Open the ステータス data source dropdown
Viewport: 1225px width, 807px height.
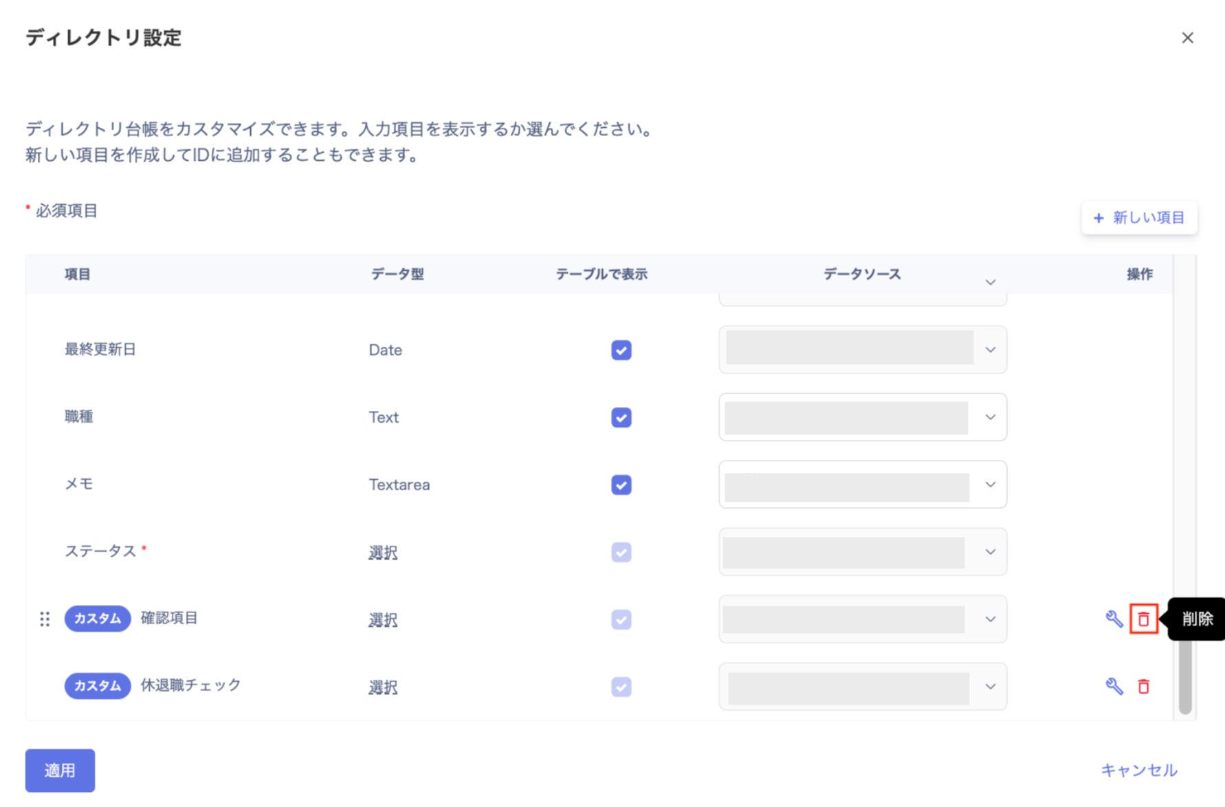coord(863,552)
